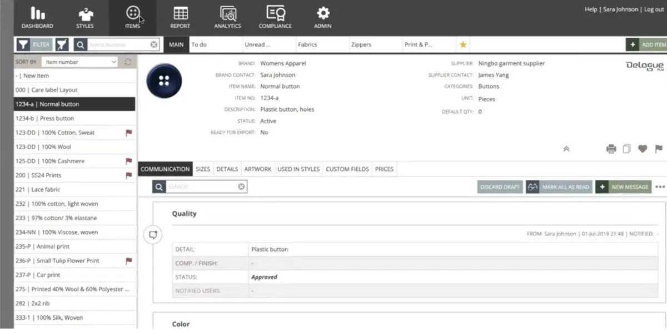Toggle the flag on item header

pos(659,149)
